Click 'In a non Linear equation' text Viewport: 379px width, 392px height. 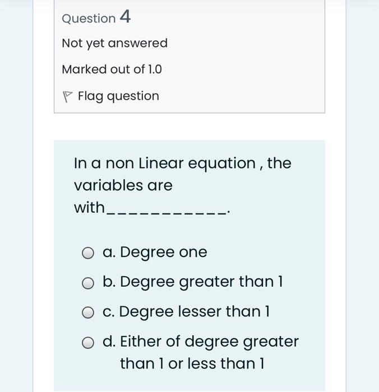click(x=165, y=164)
